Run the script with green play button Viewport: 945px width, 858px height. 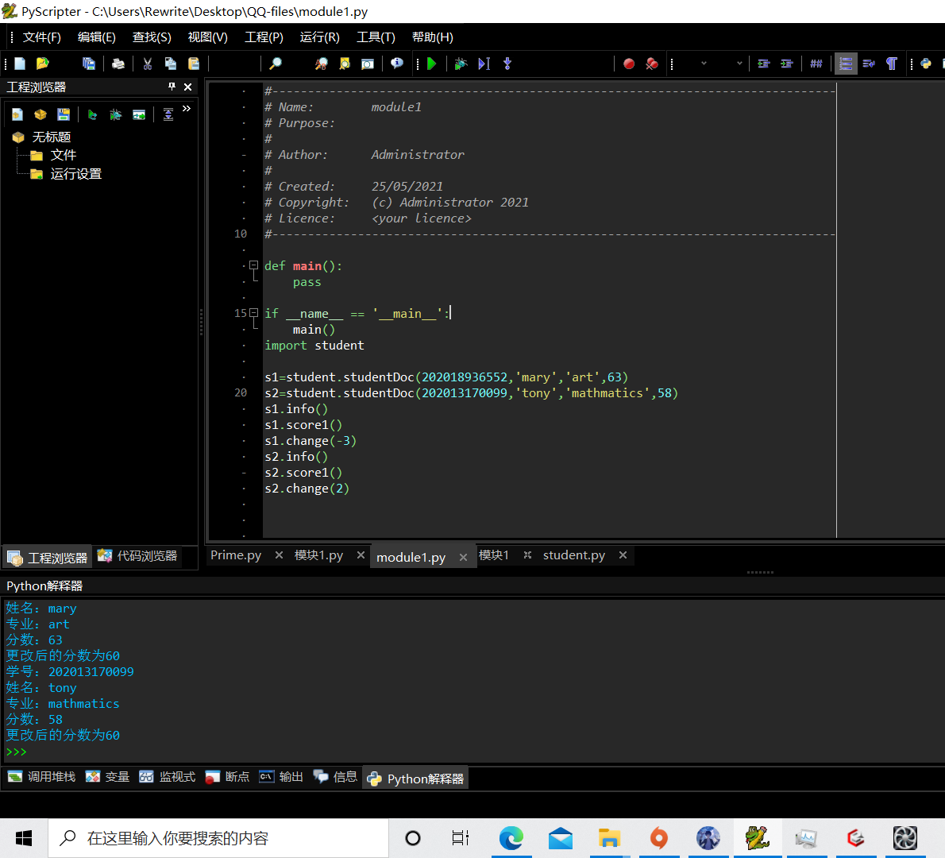pyautogui.click(x=431, y=64)
